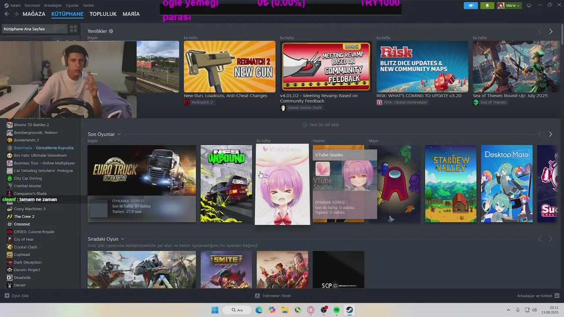Open the Steam menu
Screen dimensions: 564x317
[x=12, y=5]
